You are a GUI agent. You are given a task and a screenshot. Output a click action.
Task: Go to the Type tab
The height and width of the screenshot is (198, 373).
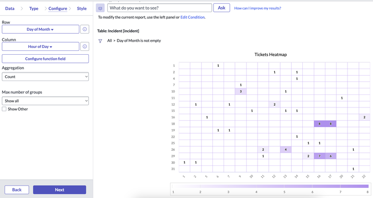coord(34,9)
